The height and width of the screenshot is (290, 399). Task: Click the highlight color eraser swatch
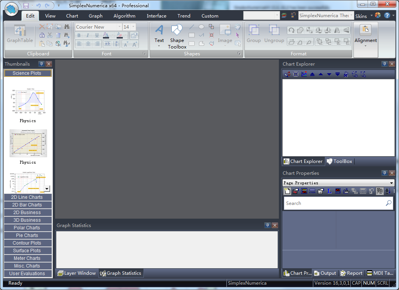point(120,35)
